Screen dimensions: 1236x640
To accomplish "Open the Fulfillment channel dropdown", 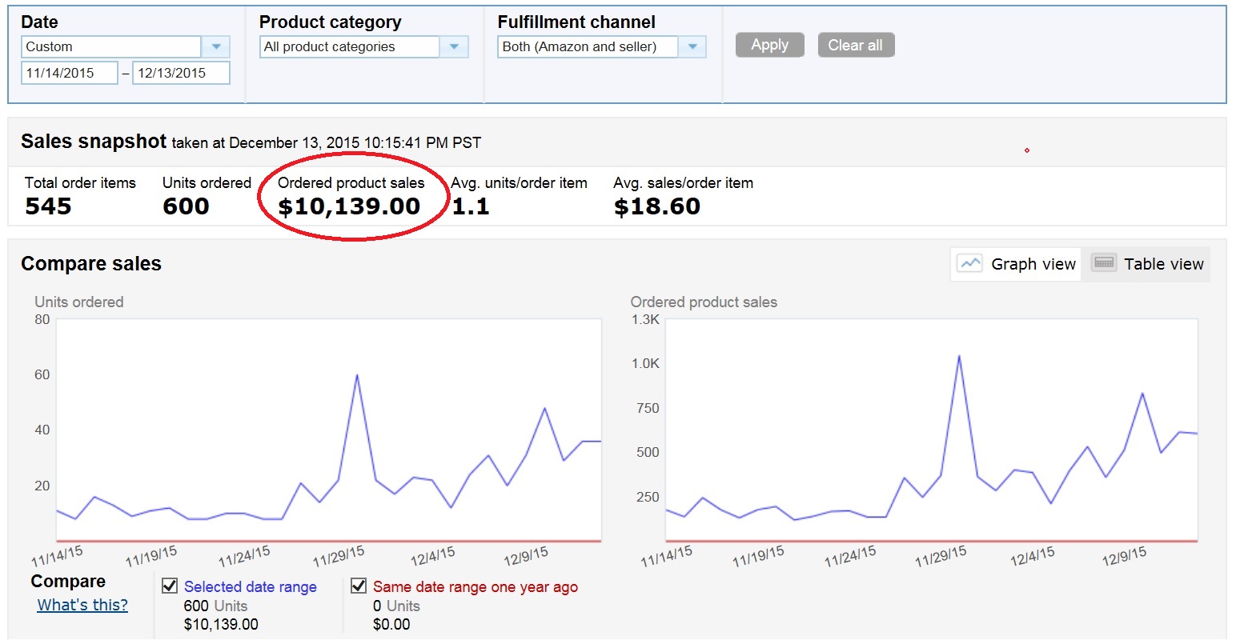I will coord(602,46).
